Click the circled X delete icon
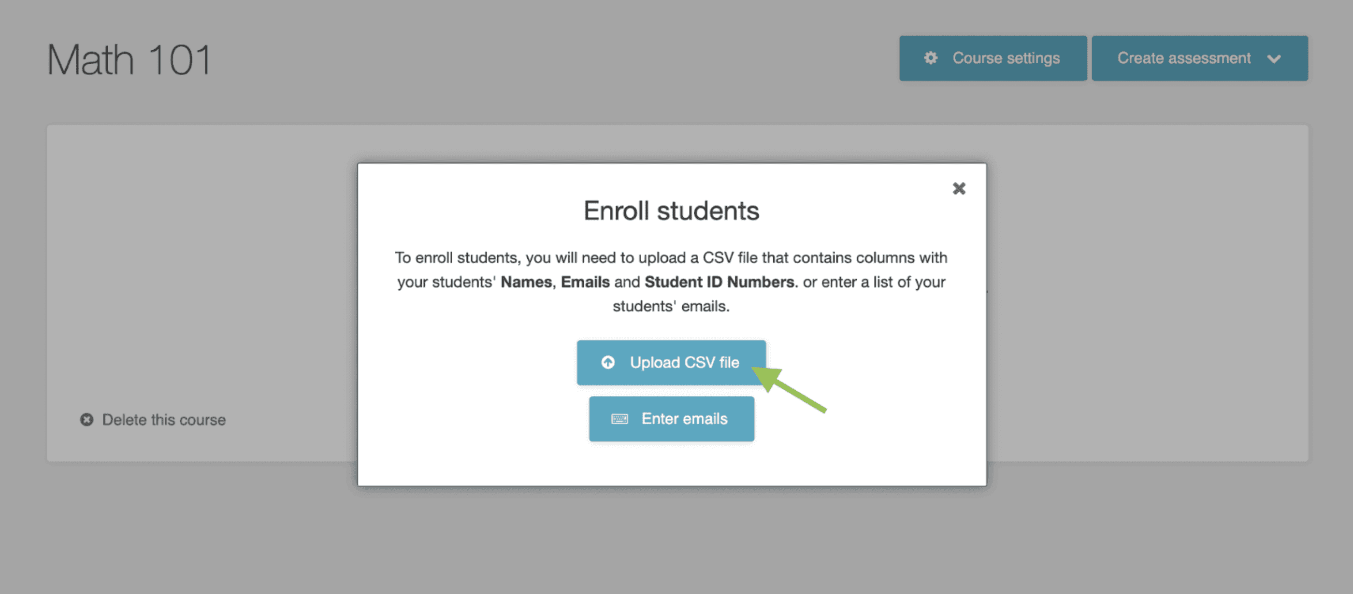The image size is (1353, 594). (86, 420)
